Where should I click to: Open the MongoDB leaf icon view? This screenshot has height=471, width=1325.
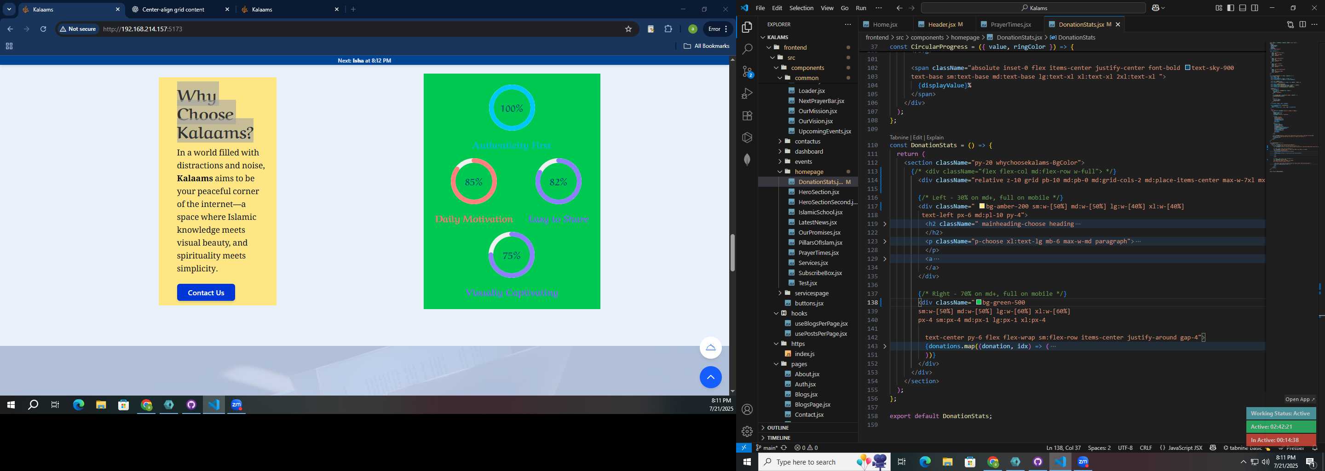747,160
